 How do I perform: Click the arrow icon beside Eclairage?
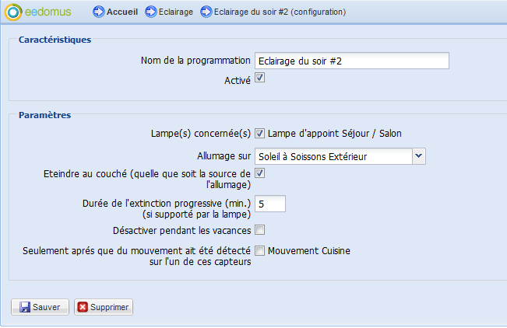(x=150, y=12)
